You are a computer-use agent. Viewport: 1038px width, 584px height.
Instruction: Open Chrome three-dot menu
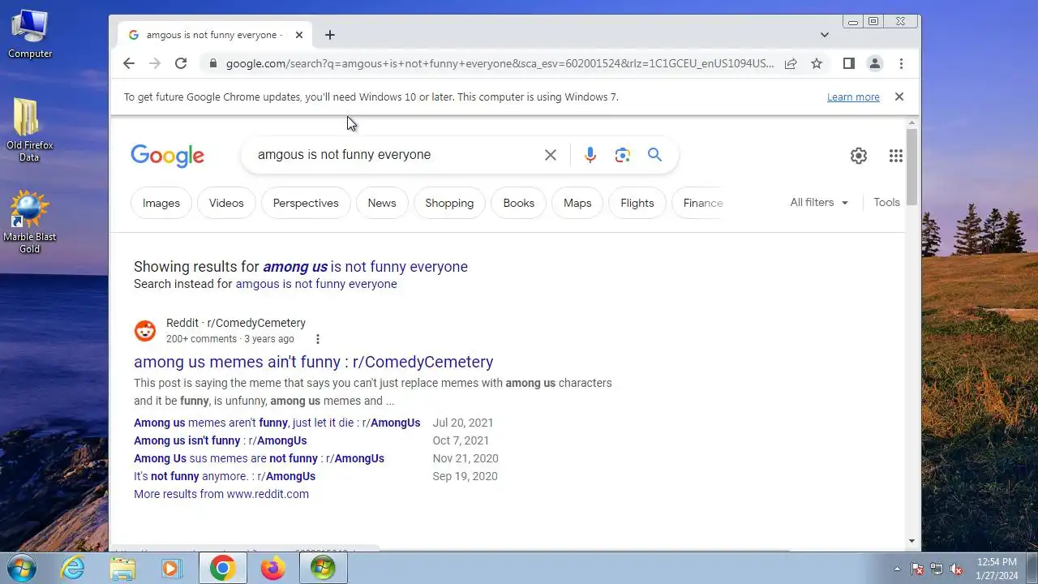901,63
